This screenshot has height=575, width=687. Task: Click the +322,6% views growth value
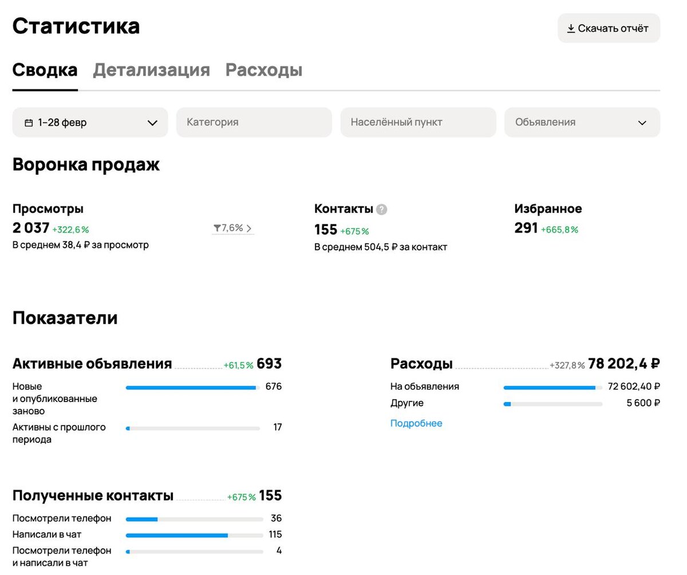(x=70, y=230)
